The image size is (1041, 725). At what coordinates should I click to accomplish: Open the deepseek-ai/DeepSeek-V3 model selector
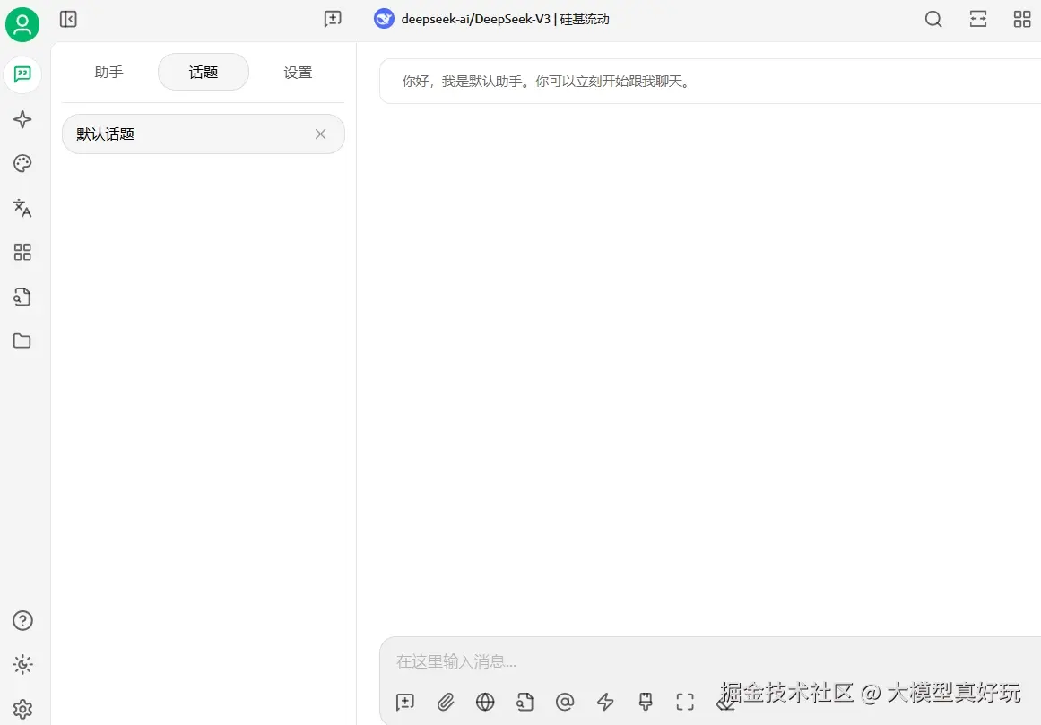(492, 19)
